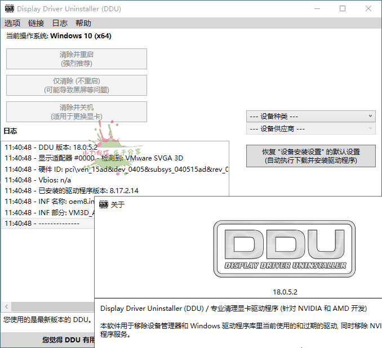Expand the 设备供应商 dropdown

[x=310, y=128]
